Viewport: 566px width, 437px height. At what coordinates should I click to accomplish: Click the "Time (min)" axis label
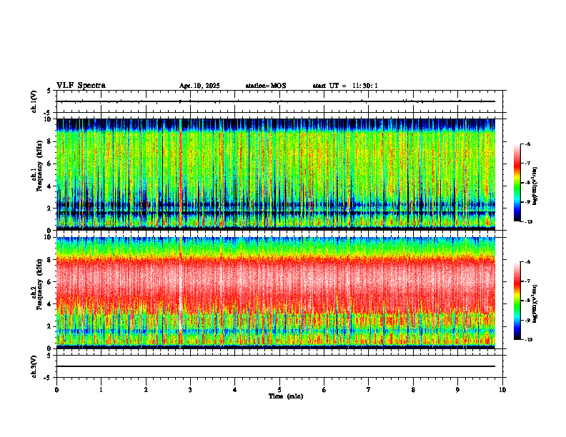tap(286, 396)
